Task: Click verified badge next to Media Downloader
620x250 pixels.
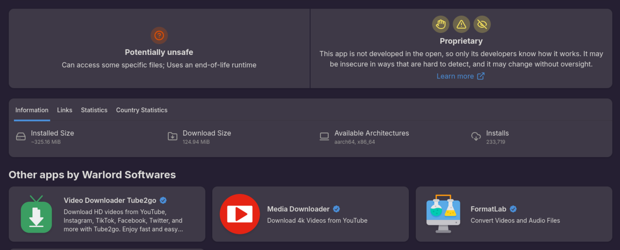Action: 336,209
